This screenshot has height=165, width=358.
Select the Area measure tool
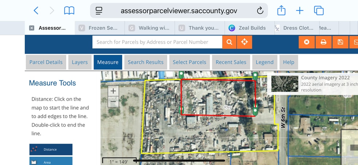[51, 162]
